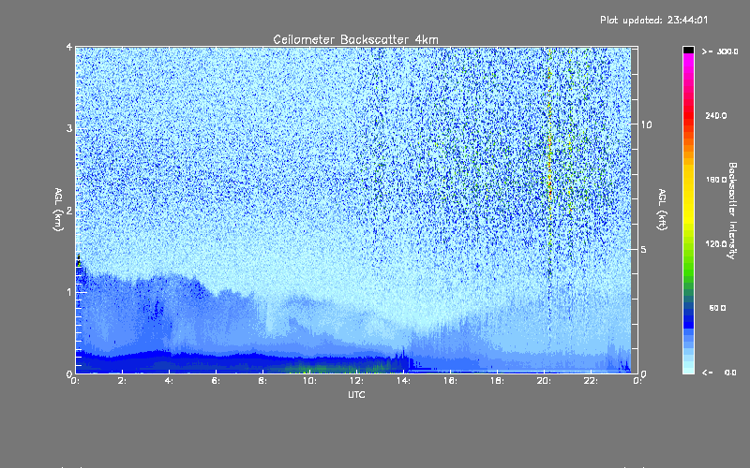
Task: Pick the red band of the colorbar
Action: 688,114
